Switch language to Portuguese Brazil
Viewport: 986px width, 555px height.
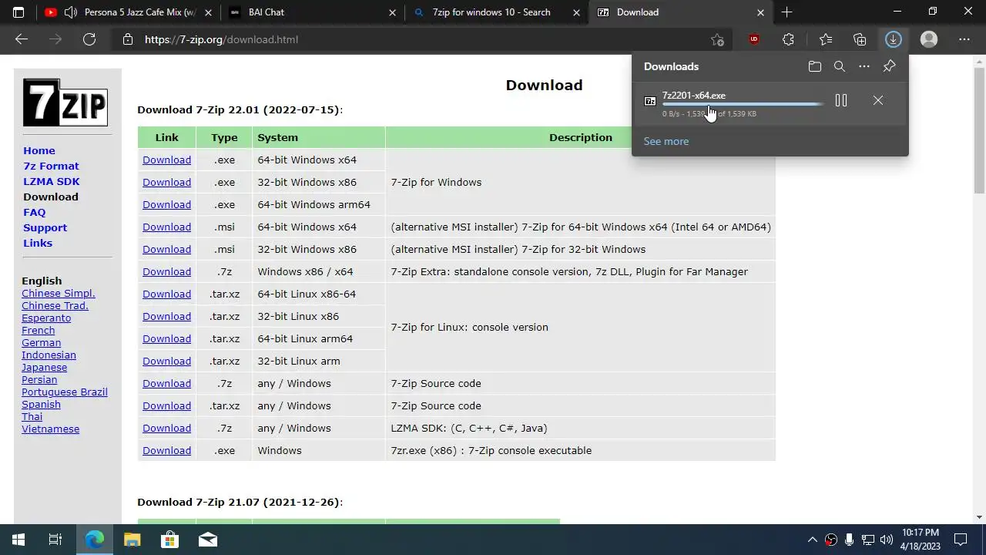click(x=65, y=392)
